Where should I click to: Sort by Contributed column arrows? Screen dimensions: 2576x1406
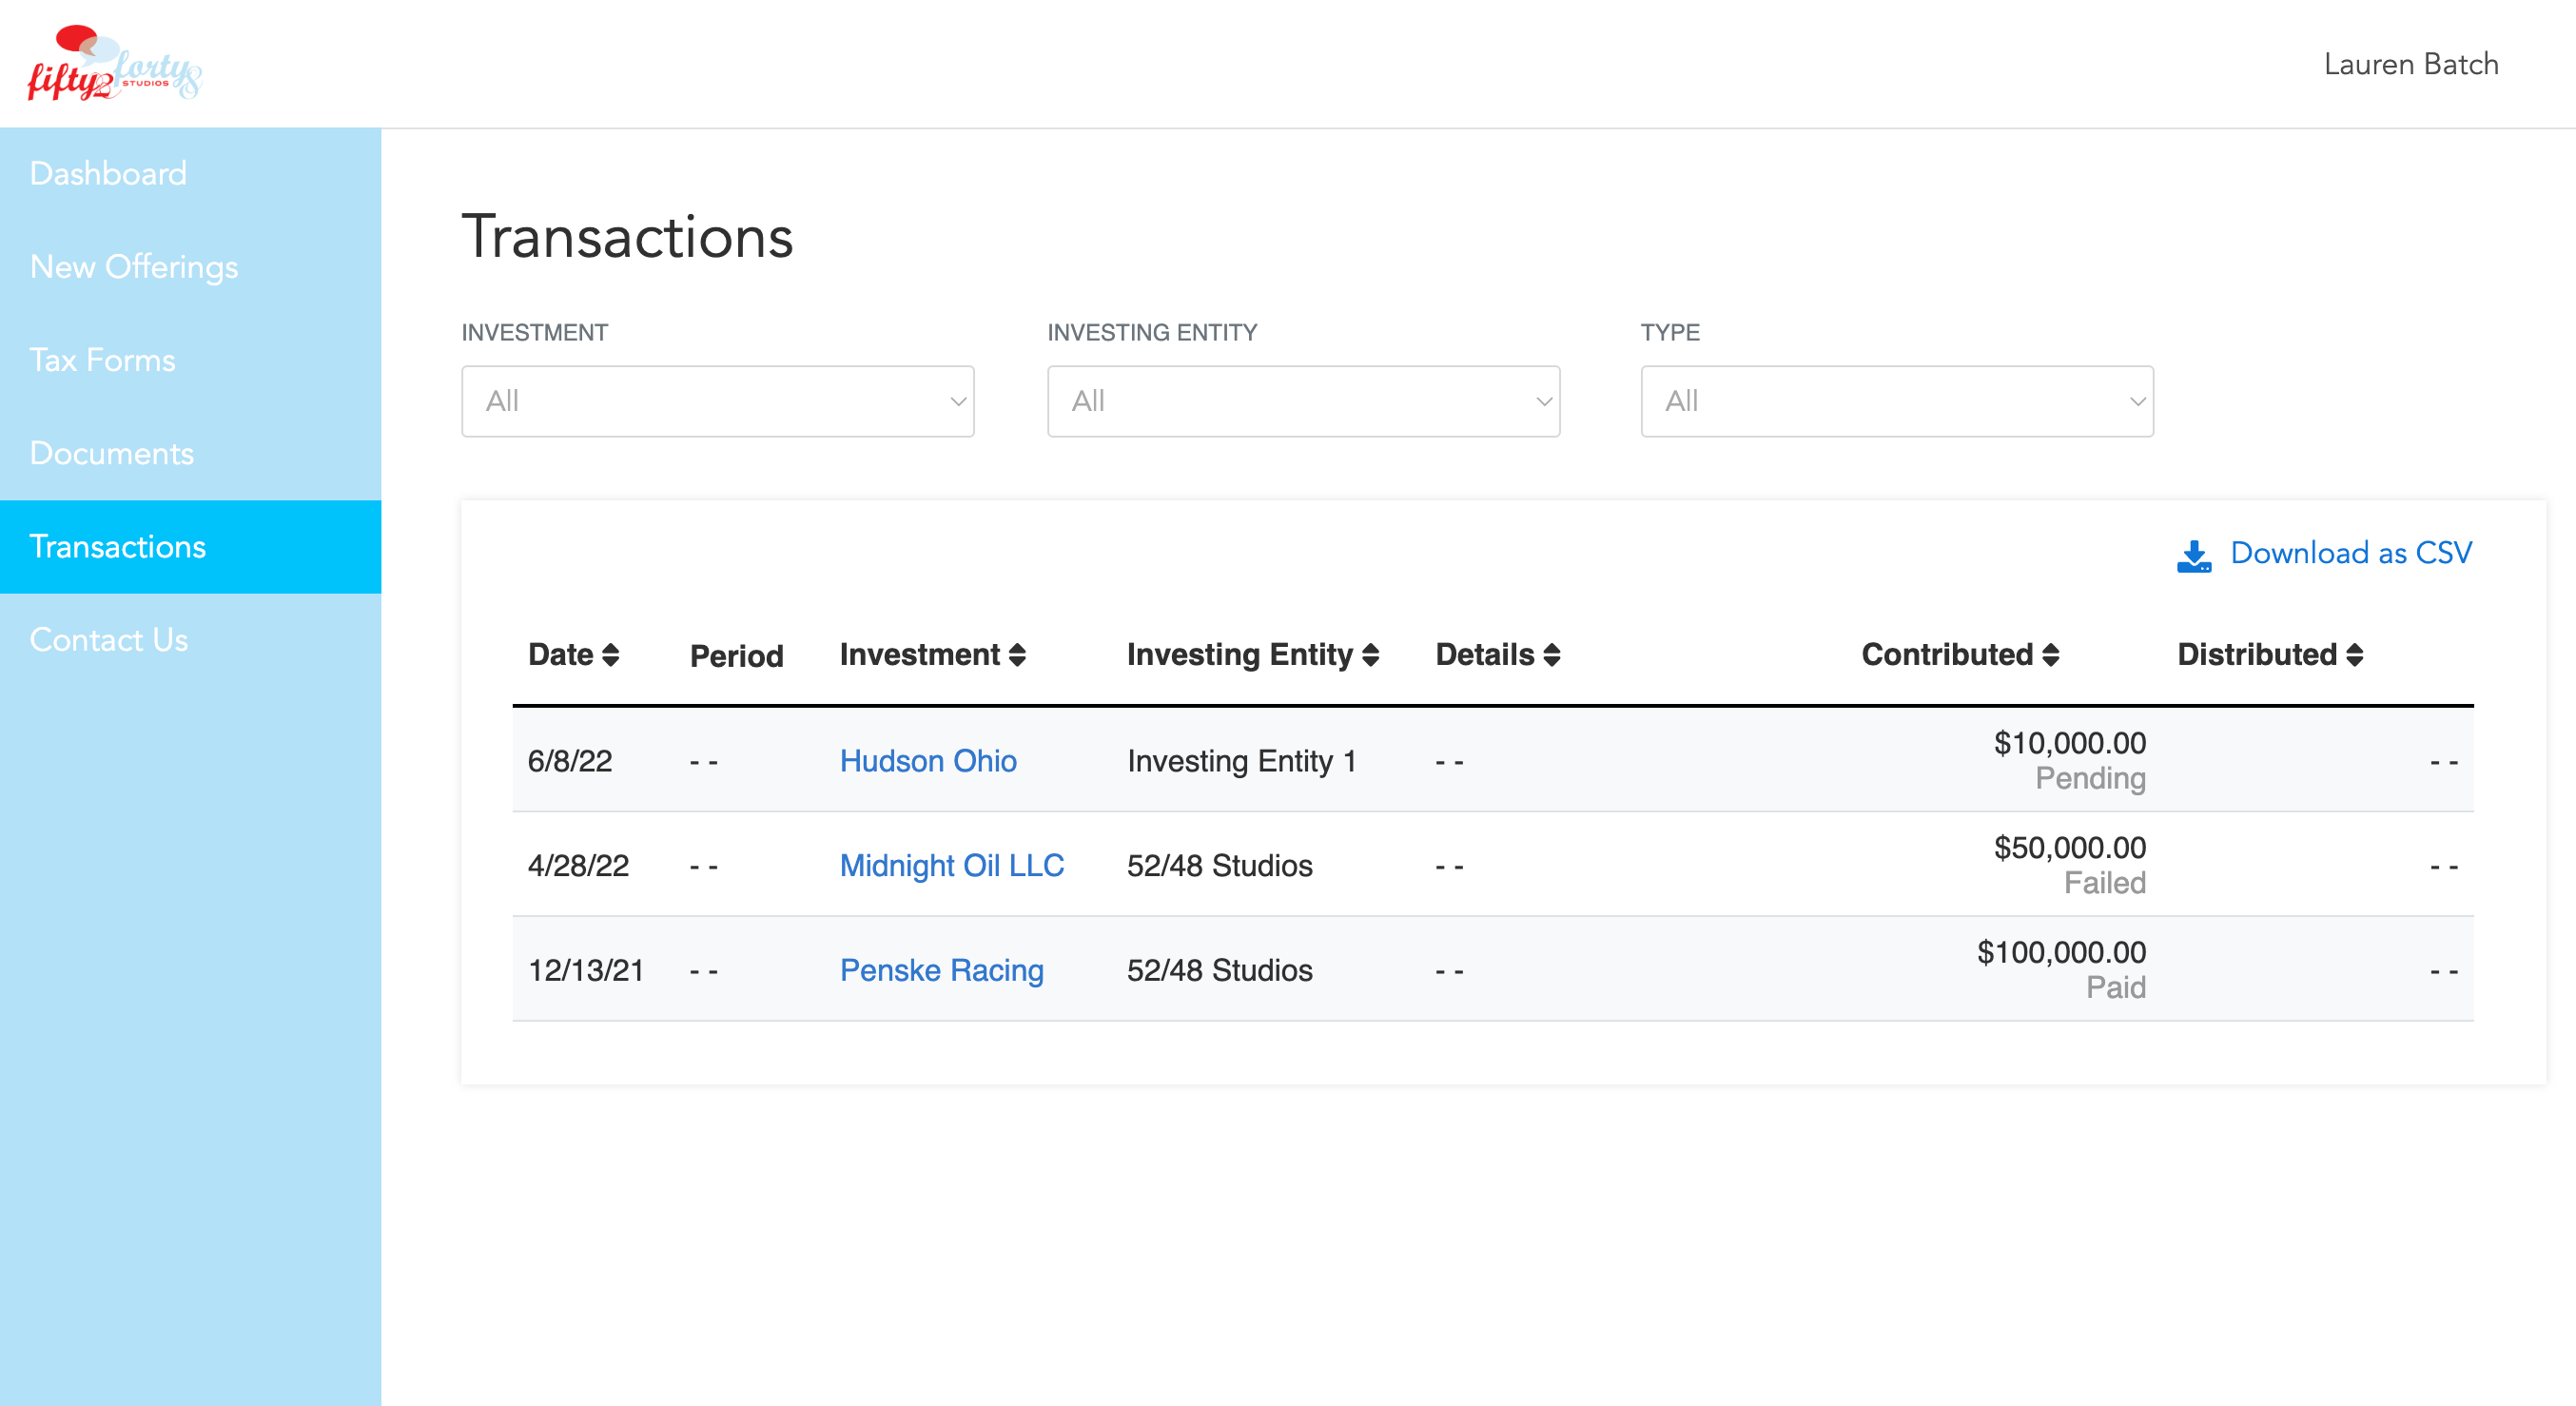[2050, 655]
